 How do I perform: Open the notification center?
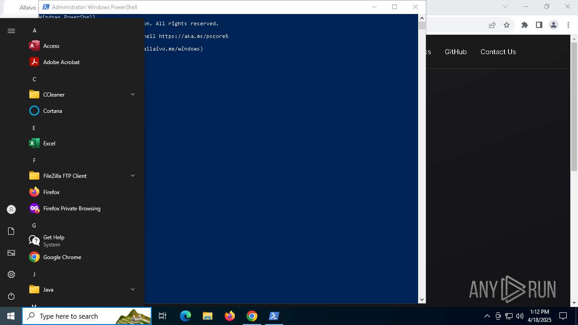point(563,316)
